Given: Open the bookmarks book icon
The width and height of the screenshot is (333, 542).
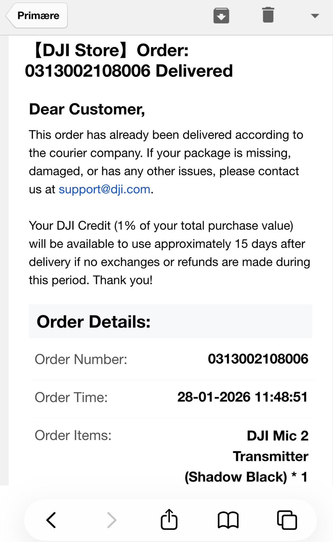Looking at the screenshot, I should click(228, 520).
